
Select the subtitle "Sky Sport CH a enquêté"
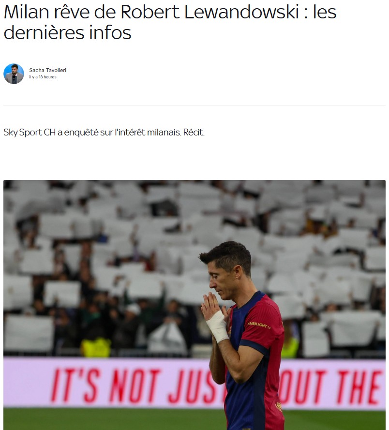coord(51,133)
